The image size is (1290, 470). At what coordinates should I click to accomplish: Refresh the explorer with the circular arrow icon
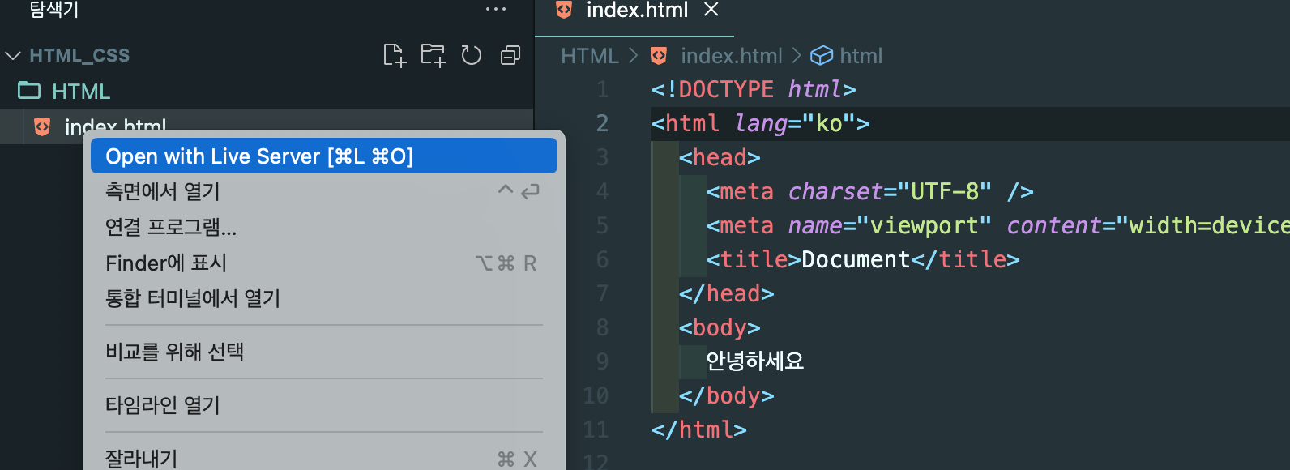point(472,55)
